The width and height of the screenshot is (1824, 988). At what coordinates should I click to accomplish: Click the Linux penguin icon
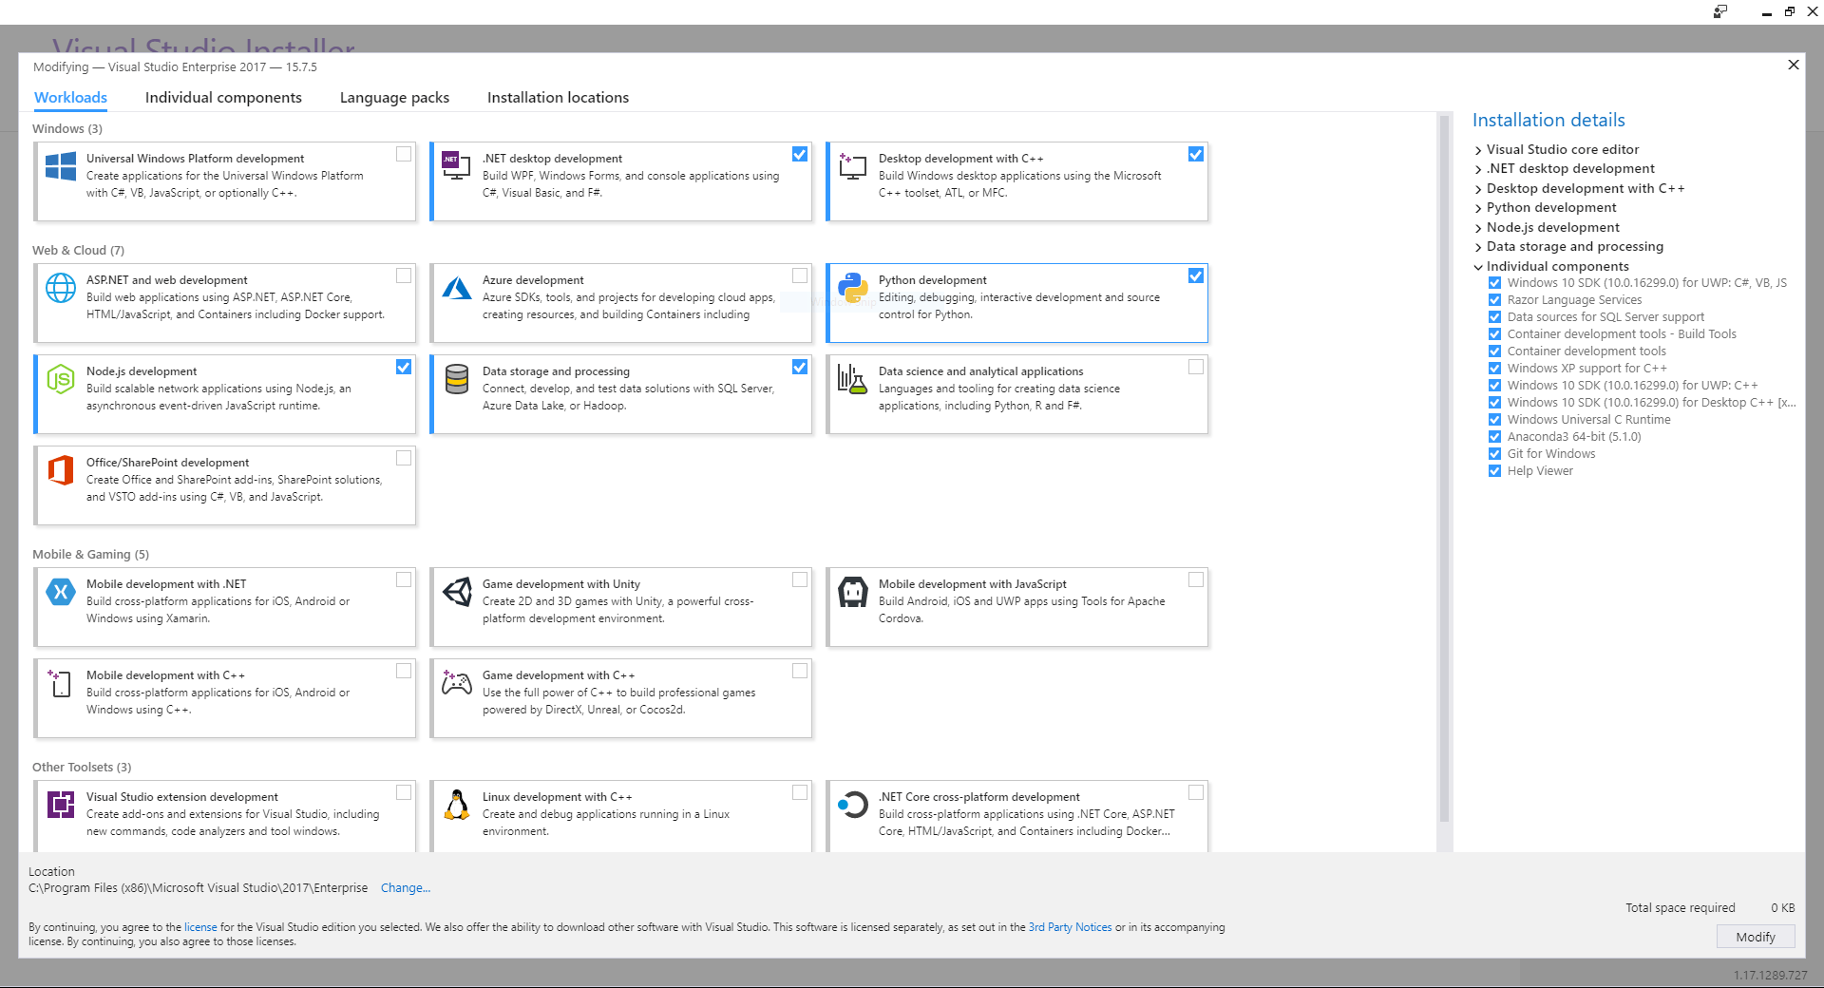pos(457,805)
